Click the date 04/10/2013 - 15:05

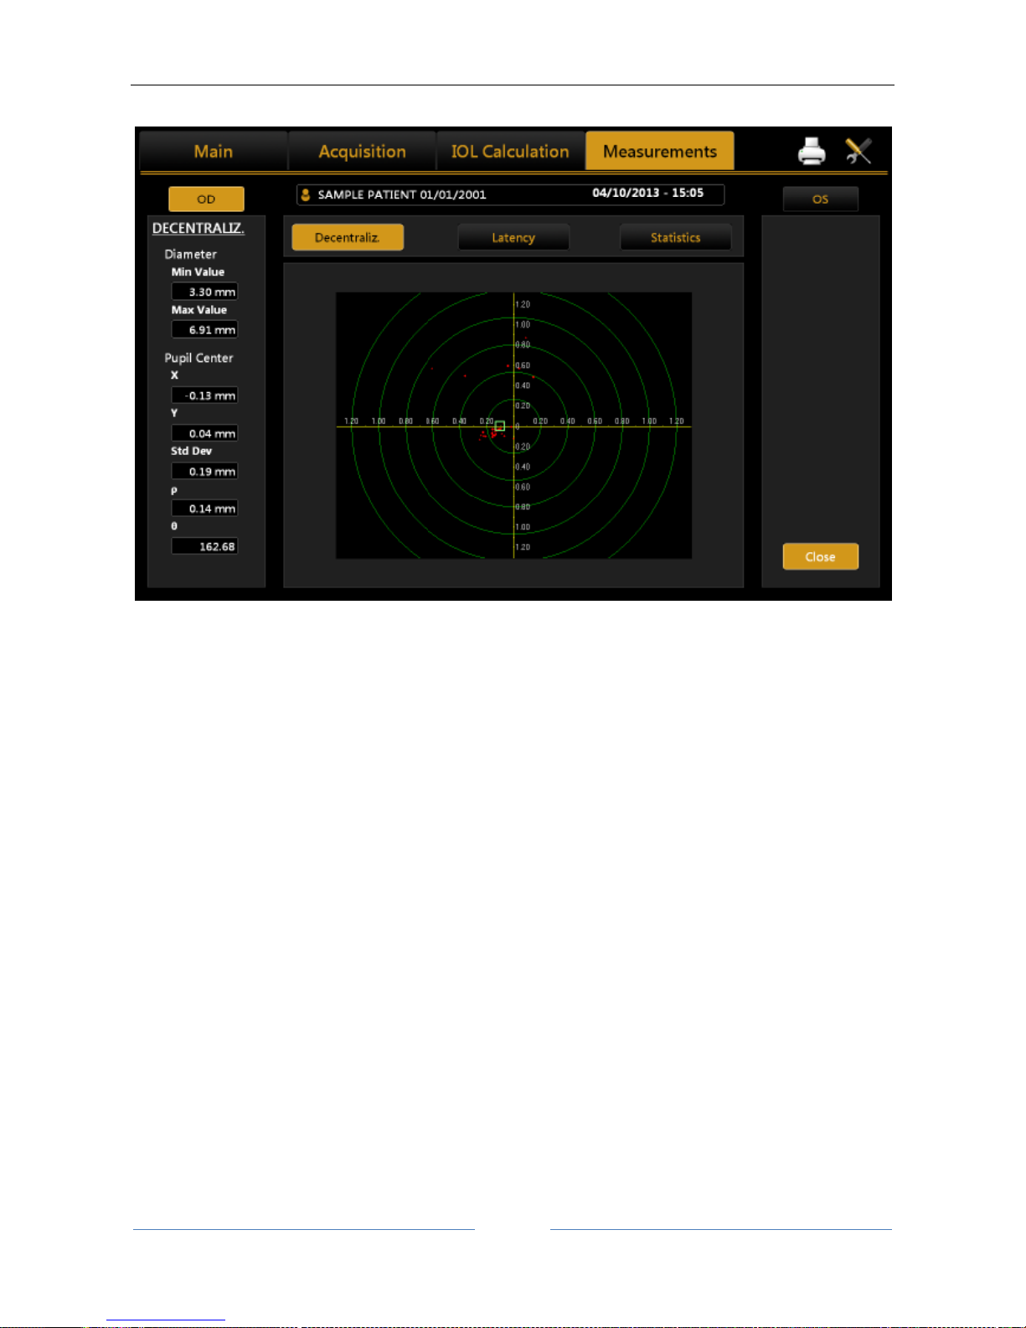coord(647,193)
